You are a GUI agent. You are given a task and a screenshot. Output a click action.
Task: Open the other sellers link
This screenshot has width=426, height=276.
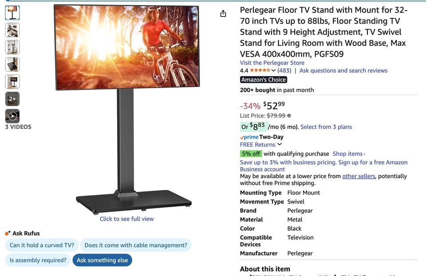click(x=359, y=176)
